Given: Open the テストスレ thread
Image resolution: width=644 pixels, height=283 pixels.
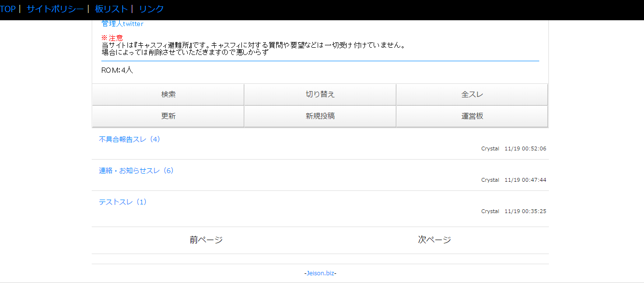Looking at the screenshot, I should [123, 202].
